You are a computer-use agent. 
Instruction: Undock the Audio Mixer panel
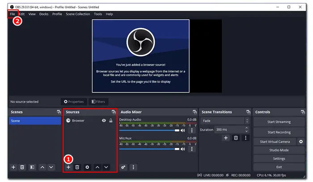tap(195, 112)
